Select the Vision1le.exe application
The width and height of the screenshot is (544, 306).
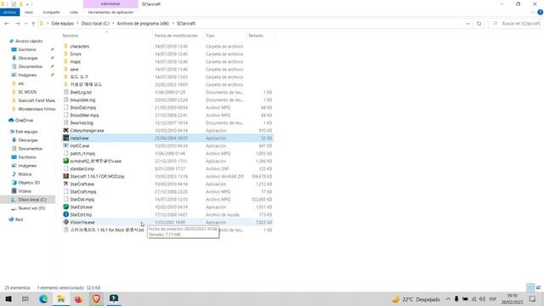pos(82,222)
